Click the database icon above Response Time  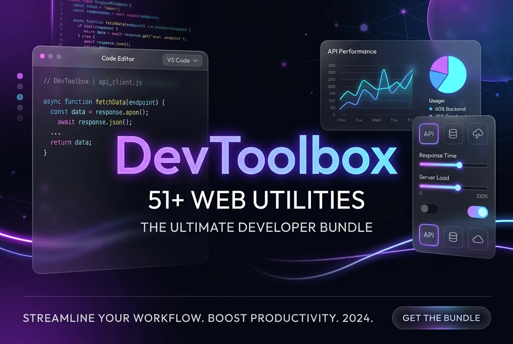click(453, 134)
